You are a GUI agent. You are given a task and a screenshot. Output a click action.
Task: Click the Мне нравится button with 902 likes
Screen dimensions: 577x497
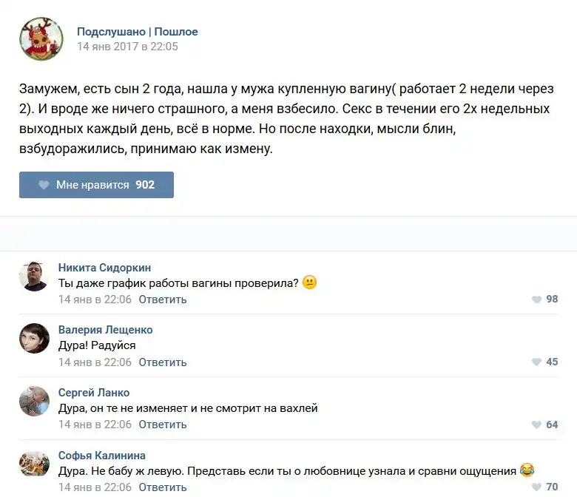[x=96, y=185]
